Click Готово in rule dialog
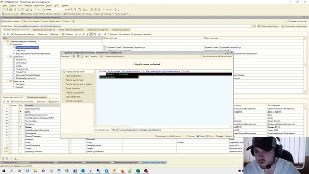This screenshot has height=174, width=309. pos(220,136)
